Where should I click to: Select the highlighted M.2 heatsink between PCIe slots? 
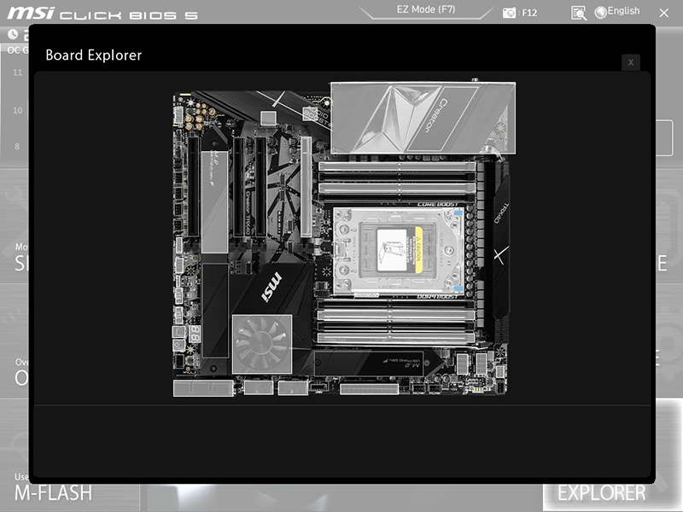point(214,201)
